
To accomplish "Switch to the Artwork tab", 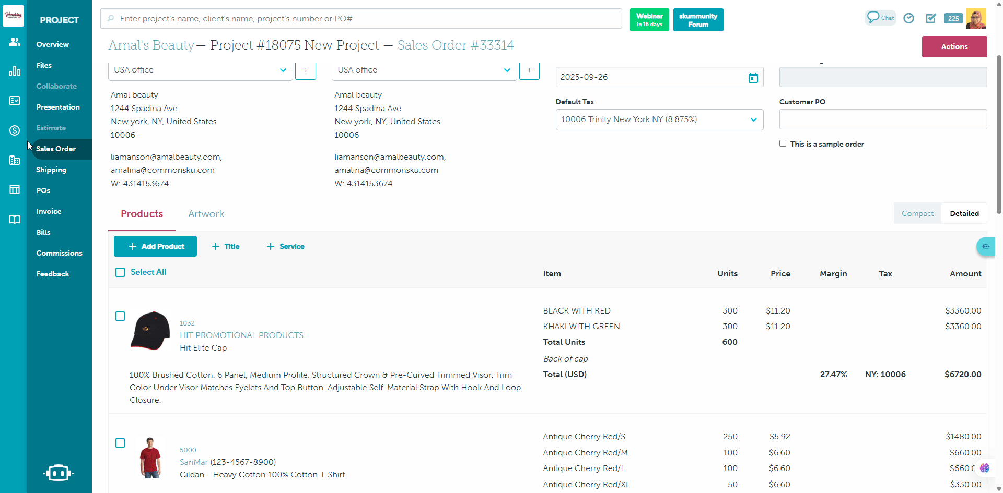I will click(x=206, y=214).
